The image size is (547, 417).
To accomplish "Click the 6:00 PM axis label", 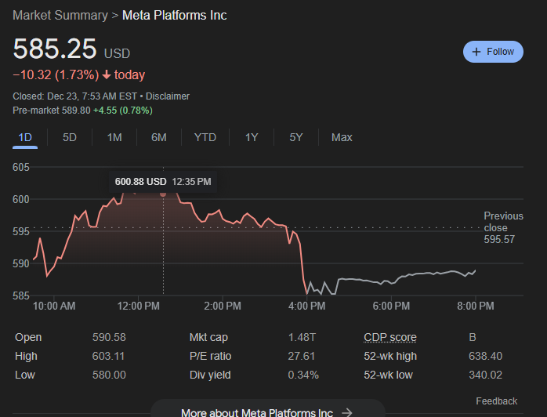I will [x=391, y=306].
